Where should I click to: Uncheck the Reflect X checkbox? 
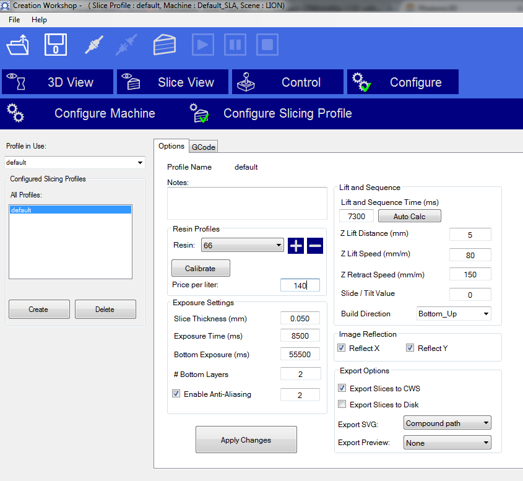pyautogui.click(x=342, y=348)
